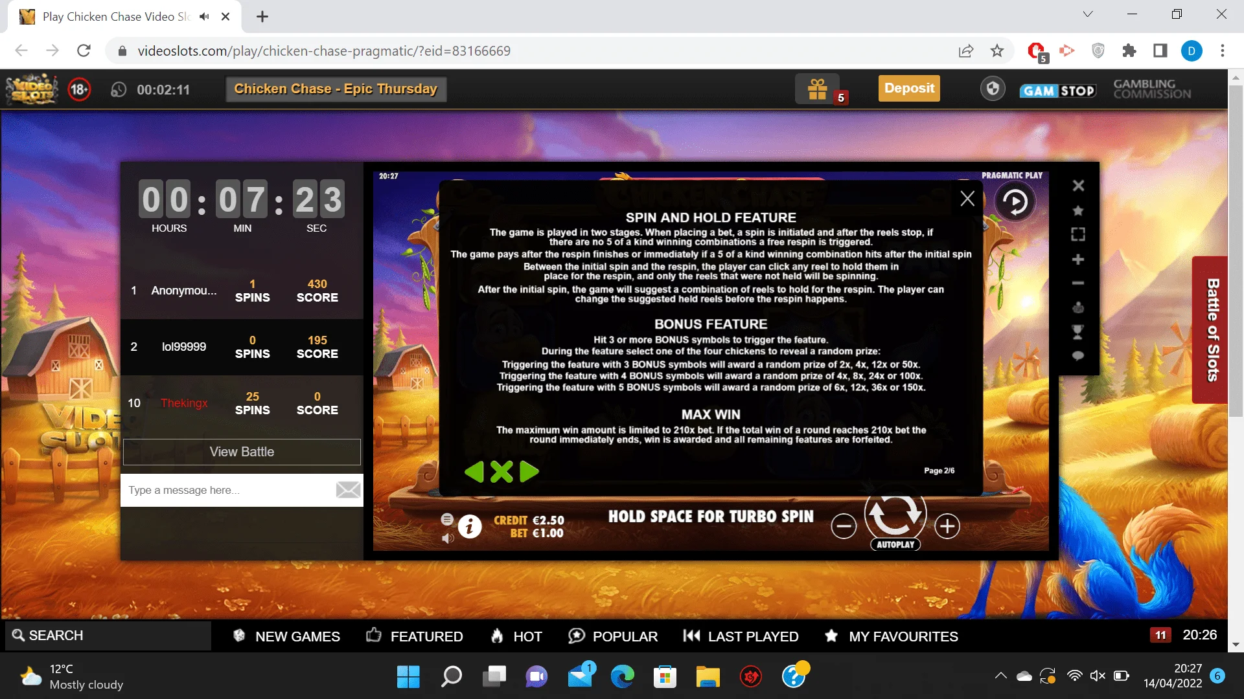The image size is (1244, 699).
Task: Open the Gambling Commission link
Action: (1152, 89)
